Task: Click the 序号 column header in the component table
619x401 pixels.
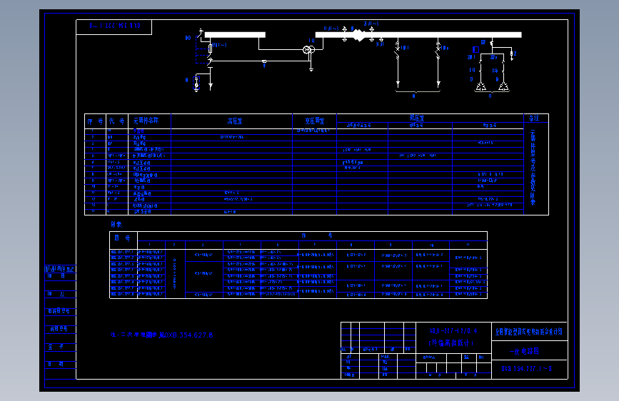Action: point(95,121)
